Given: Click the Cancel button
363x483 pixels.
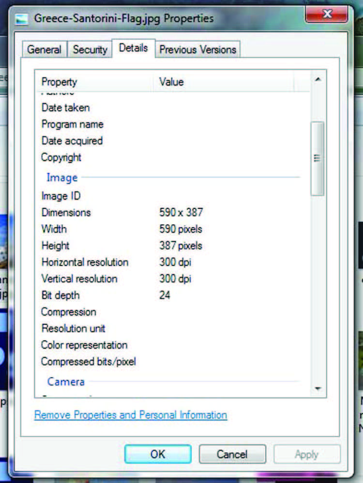Looking at the screenshot, I should point(232,454).
